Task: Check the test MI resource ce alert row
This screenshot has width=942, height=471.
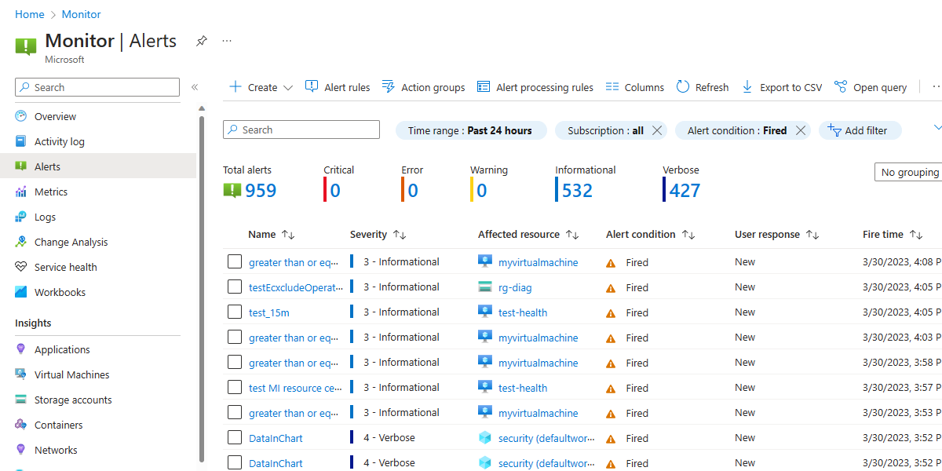Action: (235, 387)
